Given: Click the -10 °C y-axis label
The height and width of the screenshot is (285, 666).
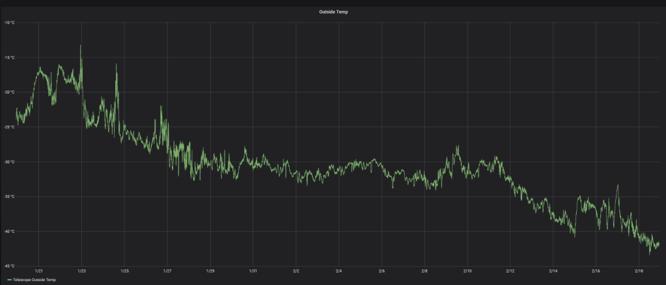Looking at the screenshot, I should [9, 23].
